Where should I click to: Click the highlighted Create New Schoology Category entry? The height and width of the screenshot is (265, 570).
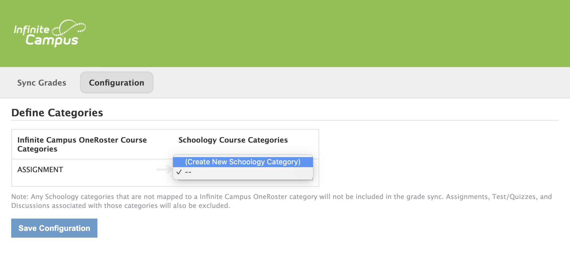click(242, 162)
